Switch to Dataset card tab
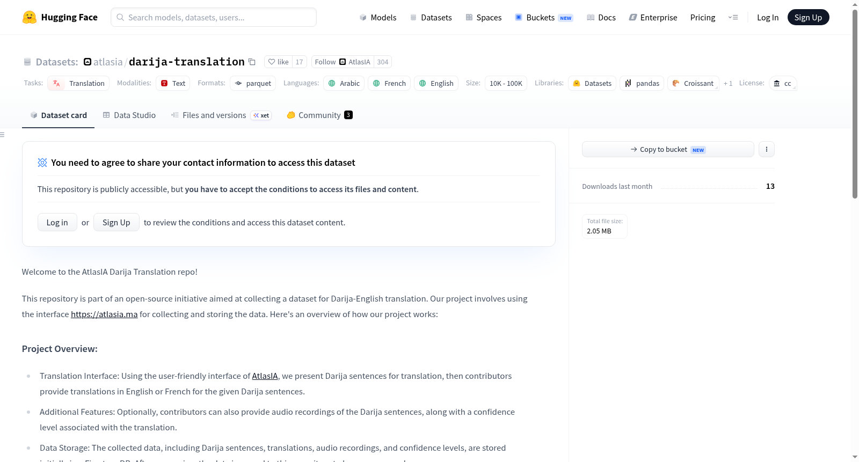This screenshot has height=462, width=859. pos(58,115)
